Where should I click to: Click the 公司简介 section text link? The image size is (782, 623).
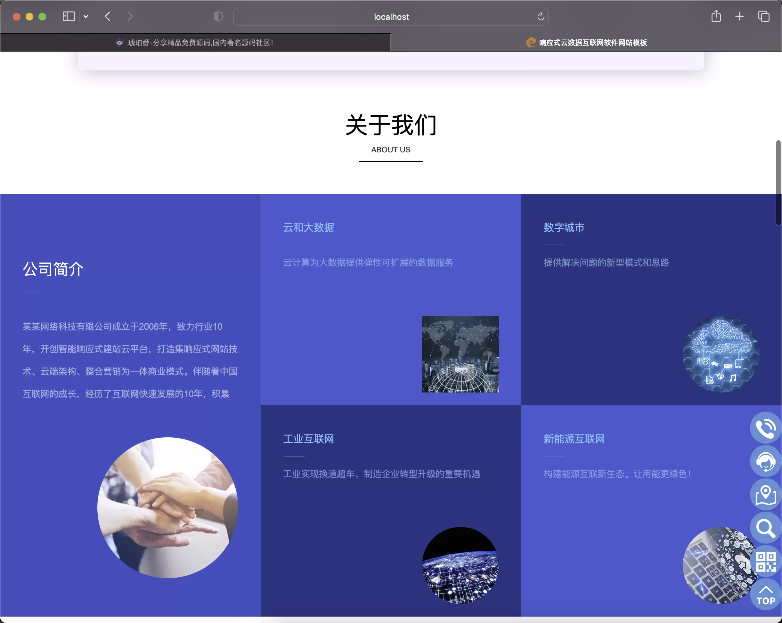tap(53, 269)
